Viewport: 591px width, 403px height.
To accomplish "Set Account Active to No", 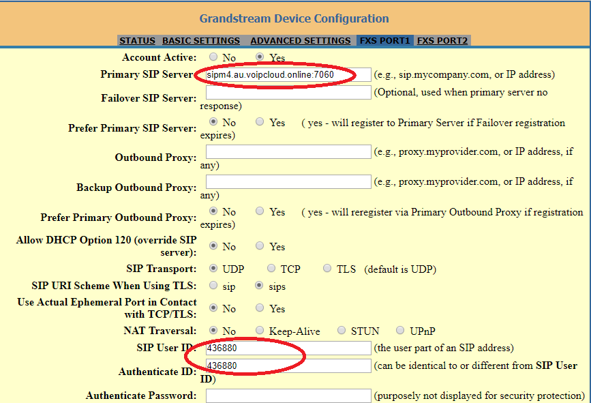I will pos(213,57).
